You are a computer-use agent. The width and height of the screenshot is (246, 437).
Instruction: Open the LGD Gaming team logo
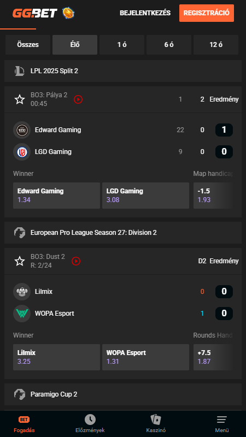click(22, 152)
